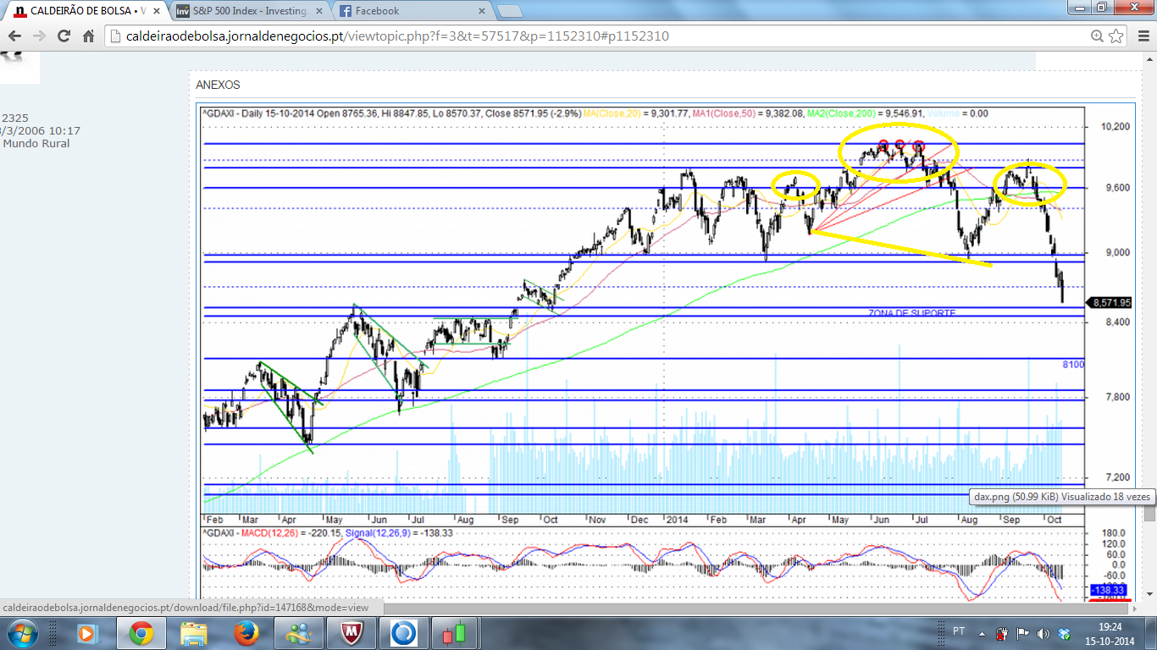Open the candlestick chart app on taskbar
Screen dimensions: 1157x650
pyautogui.click(x=457, y=632)
